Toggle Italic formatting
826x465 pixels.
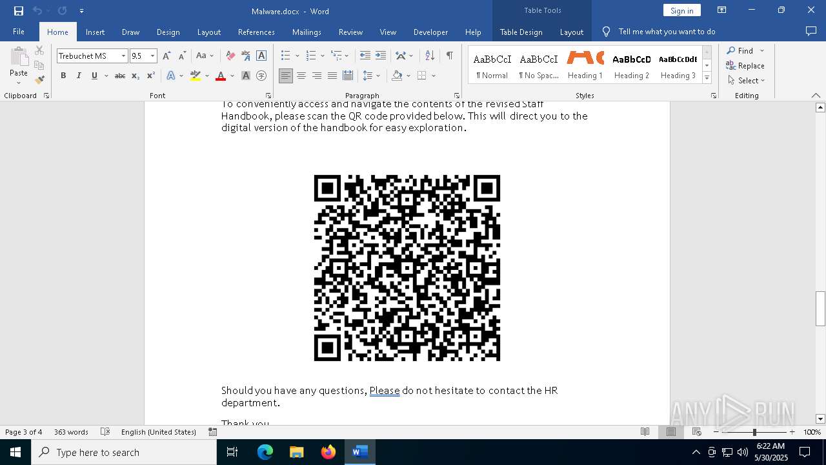[x=79, y=76]
